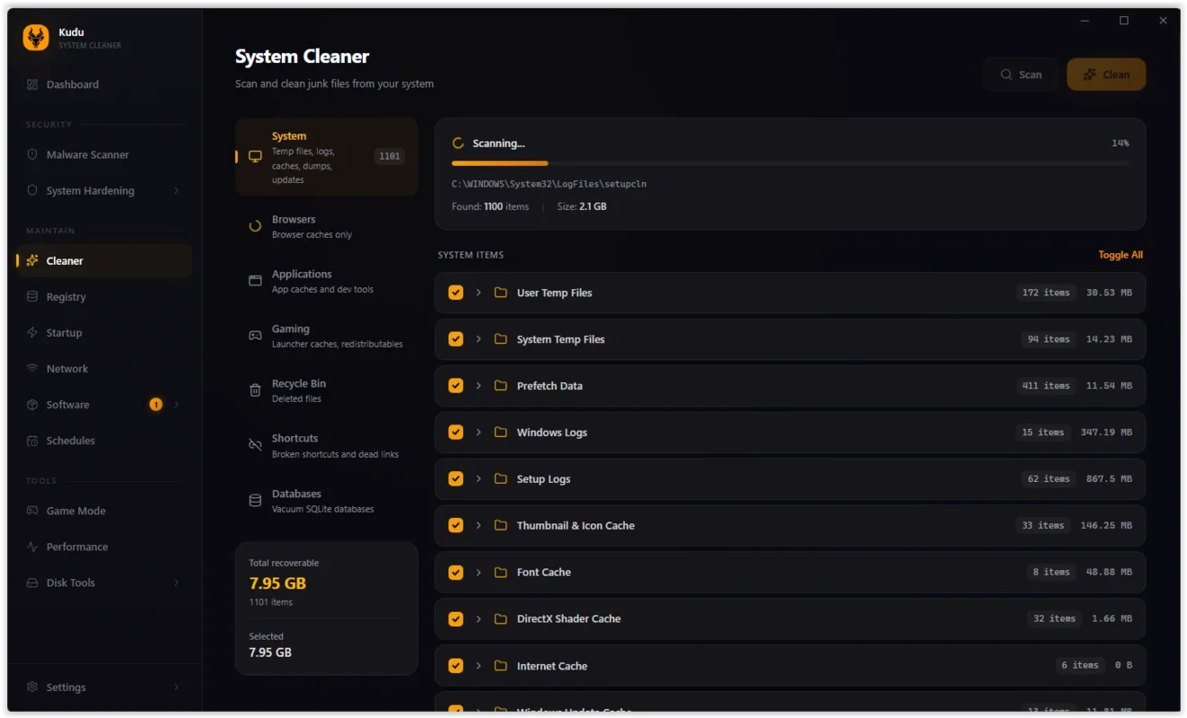Click the Game Mode controller icon
Viewport: 1187px width, 718px height.
click(x=32, y=511)
